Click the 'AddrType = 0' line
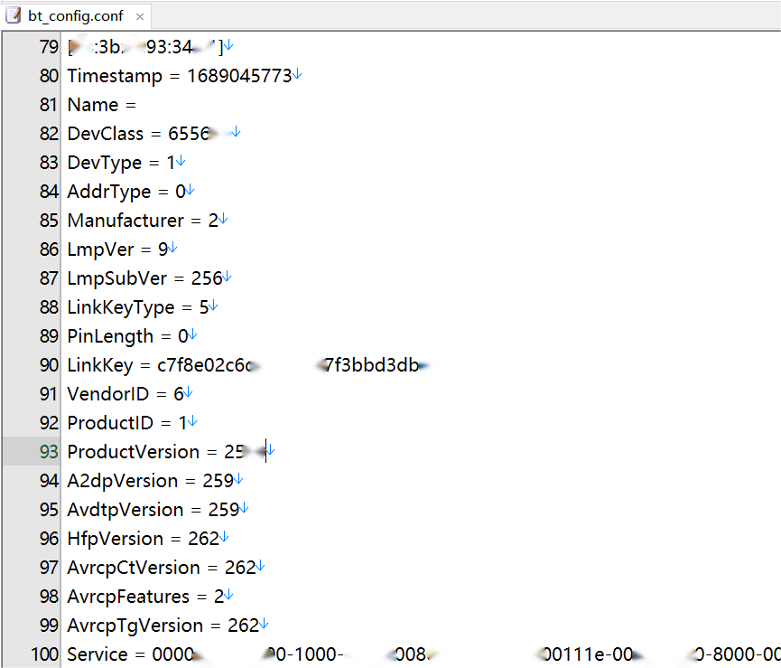The image size is (781, 668). [126, 192]
